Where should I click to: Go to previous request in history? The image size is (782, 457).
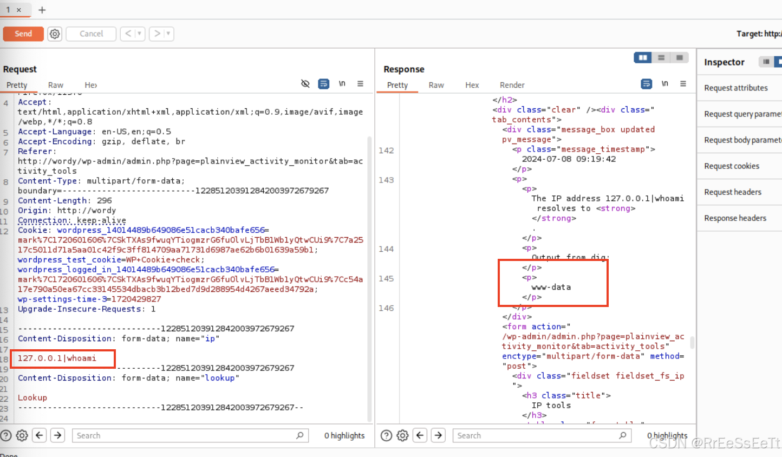point(128,34)
